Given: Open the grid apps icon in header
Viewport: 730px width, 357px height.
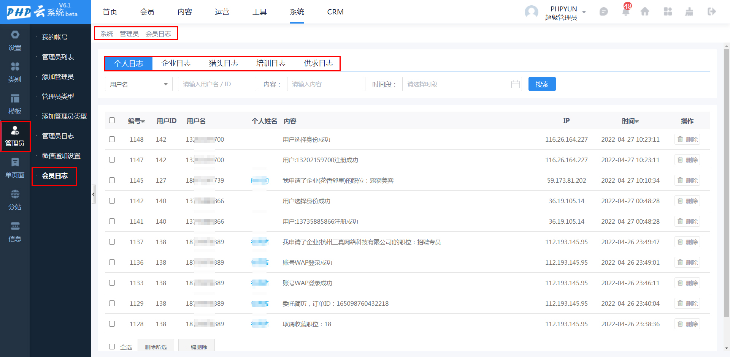Looking at the screenshot, I should pos(668,12).
